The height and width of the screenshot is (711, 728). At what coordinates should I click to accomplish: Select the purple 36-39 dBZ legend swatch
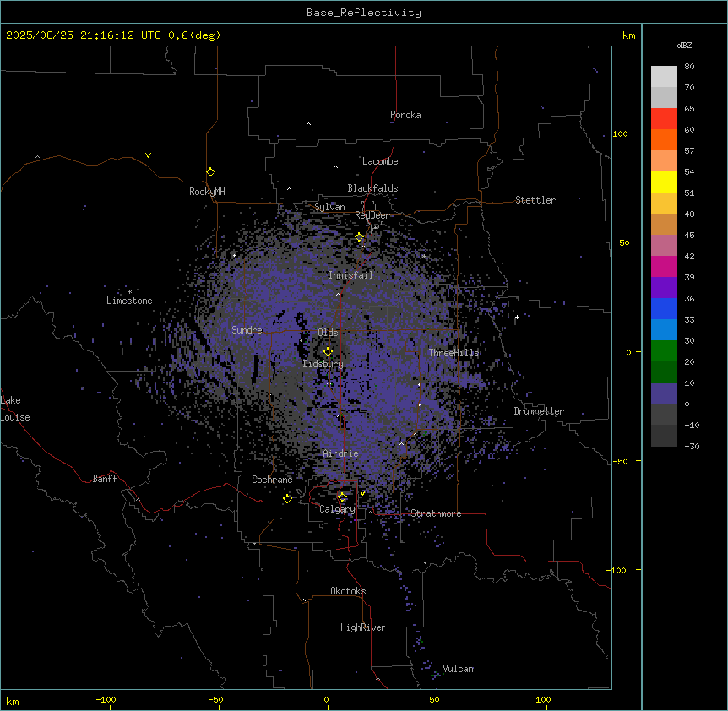pyautogui.click(x=664, y=288)
